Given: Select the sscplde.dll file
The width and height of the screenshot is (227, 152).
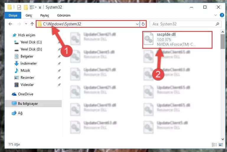Looking at the screenshot, I should 177,40.
